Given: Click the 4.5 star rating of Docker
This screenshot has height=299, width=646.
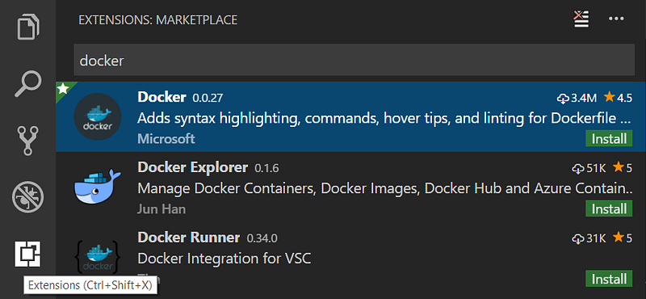Looking at the screenshot, I should coord(618,98).
